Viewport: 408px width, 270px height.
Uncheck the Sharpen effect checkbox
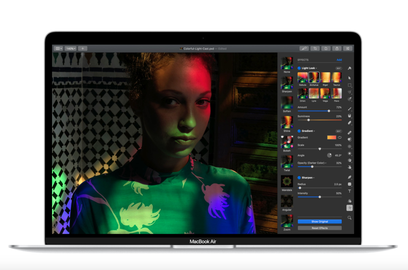click(x=299, y=178)
